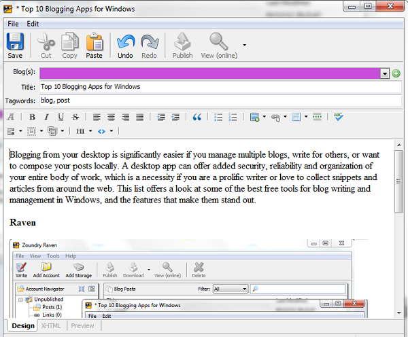
Task: Close the post editor window
Action: coord(390,7)
